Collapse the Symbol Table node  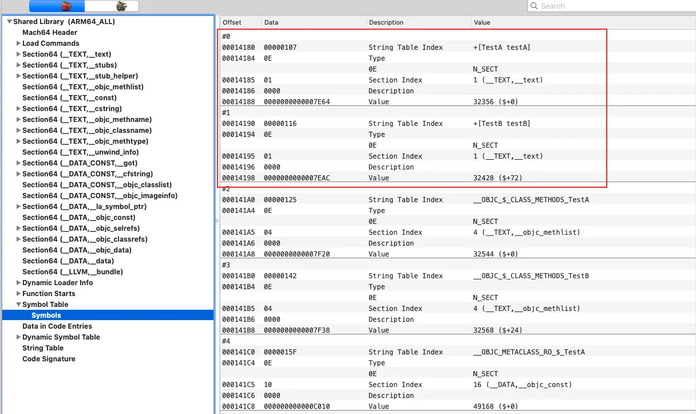point(19,305)
